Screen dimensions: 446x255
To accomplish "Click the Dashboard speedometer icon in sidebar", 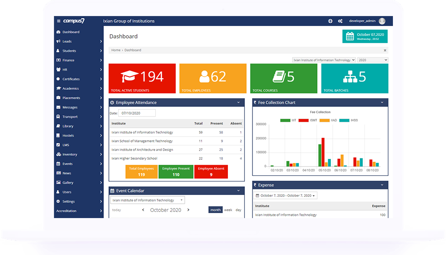I will pyautogui.click(x=58, y=32).
